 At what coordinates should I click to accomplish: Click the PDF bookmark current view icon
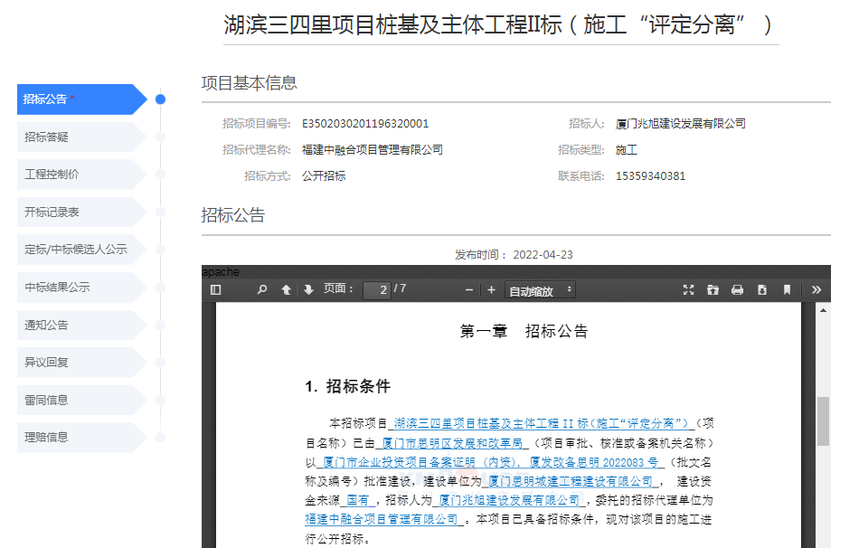coord(787,289)
